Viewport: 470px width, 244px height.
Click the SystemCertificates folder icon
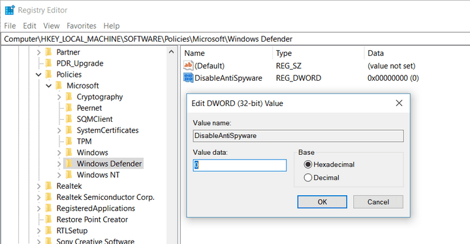coord(69,130)
